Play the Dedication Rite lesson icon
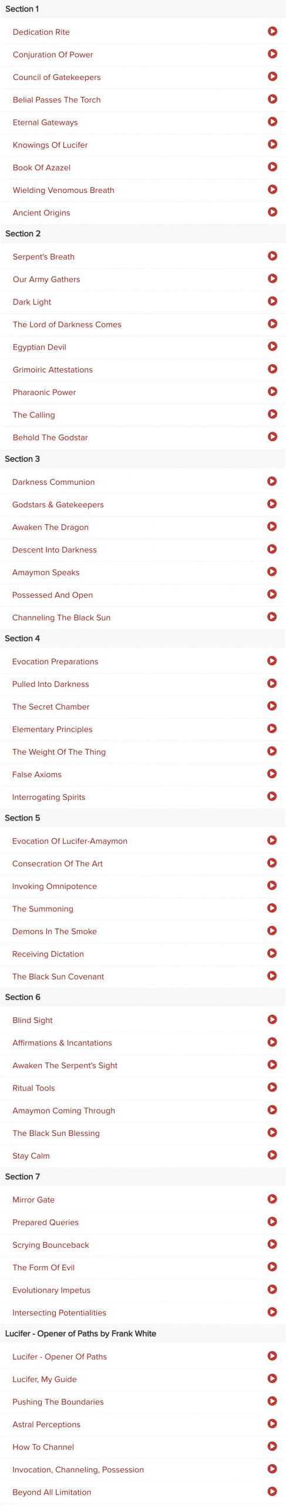Viewport: 286px width, 1506px height. click(x=272, y=31)
